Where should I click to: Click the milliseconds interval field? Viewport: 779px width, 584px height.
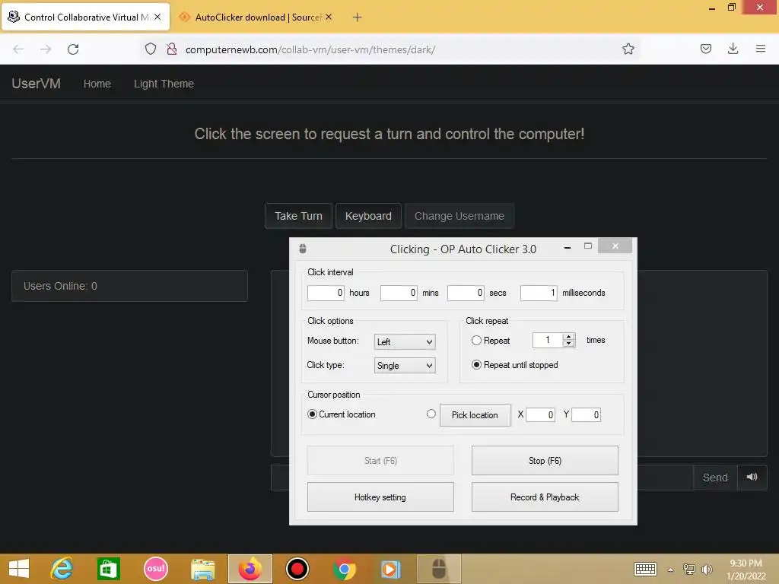pos(539,293)
